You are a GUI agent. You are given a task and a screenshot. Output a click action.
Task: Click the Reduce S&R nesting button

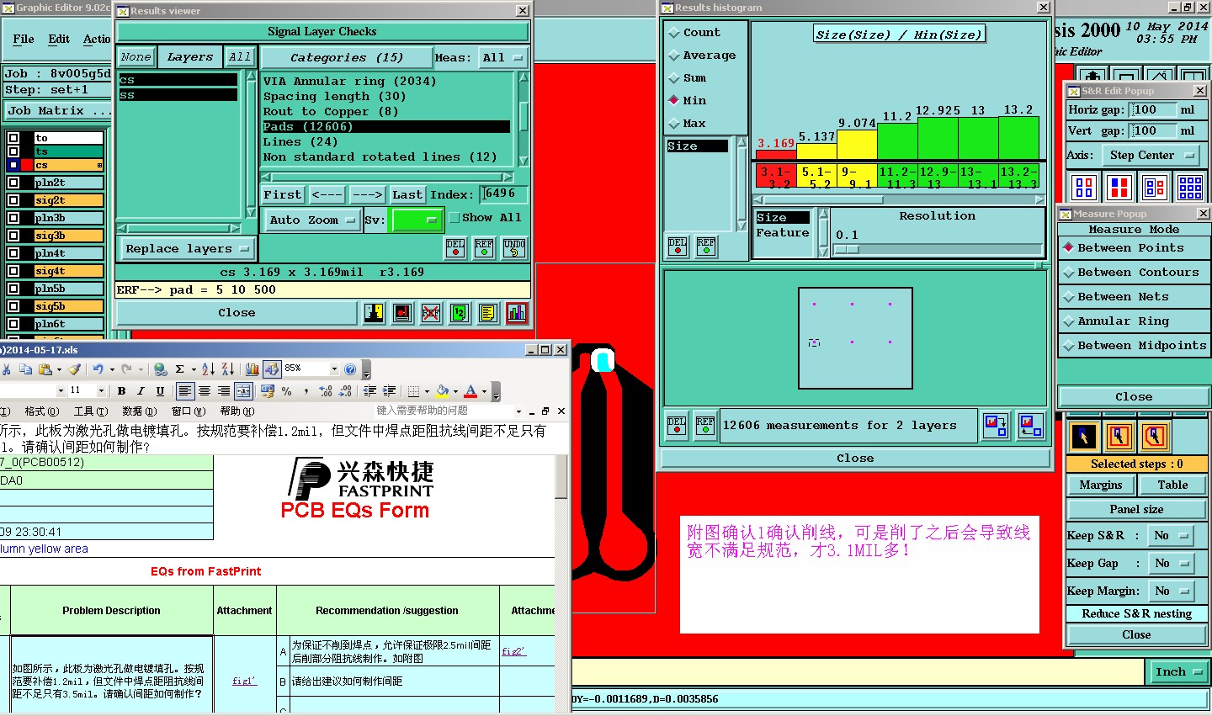pyautogui.click(x=1136, y=613)
